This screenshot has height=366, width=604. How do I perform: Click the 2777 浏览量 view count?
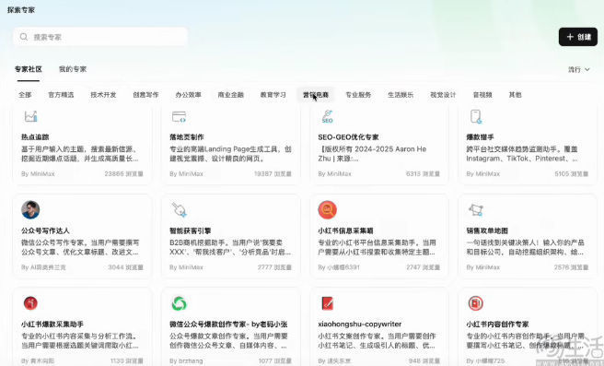tap(274, 267)
